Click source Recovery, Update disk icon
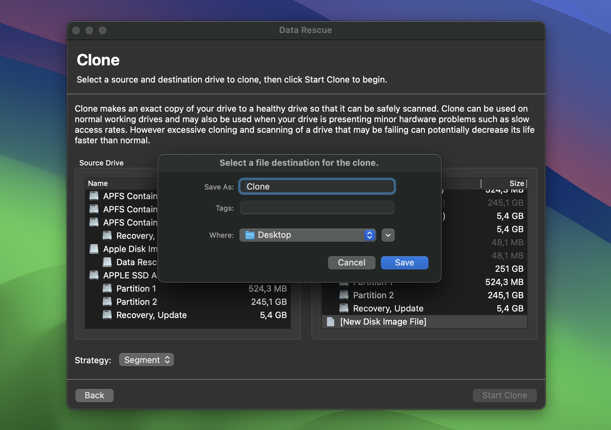This screenshot has width=611, height=430. pos(107,315)
